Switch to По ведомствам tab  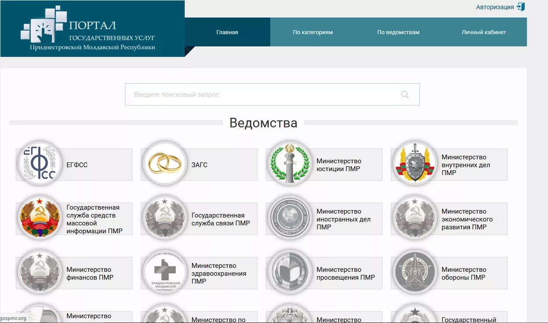pyautogui.click(x=398, y=32)
